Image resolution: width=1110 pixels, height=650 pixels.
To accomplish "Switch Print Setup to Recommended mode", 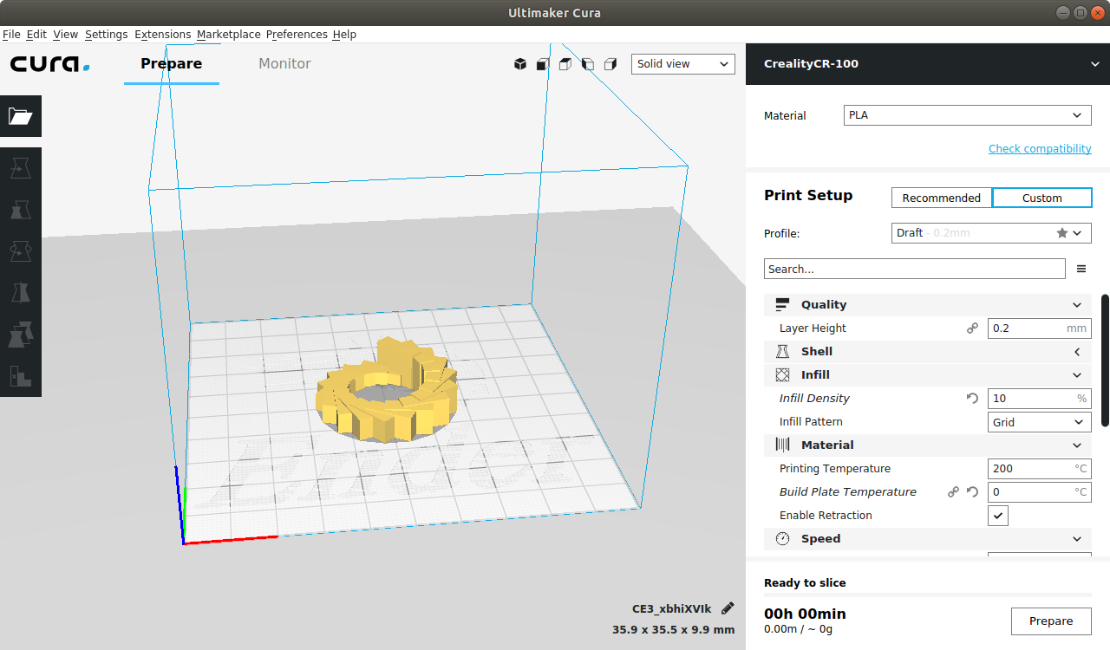I will pyautogui.click(x=941, y=198).
